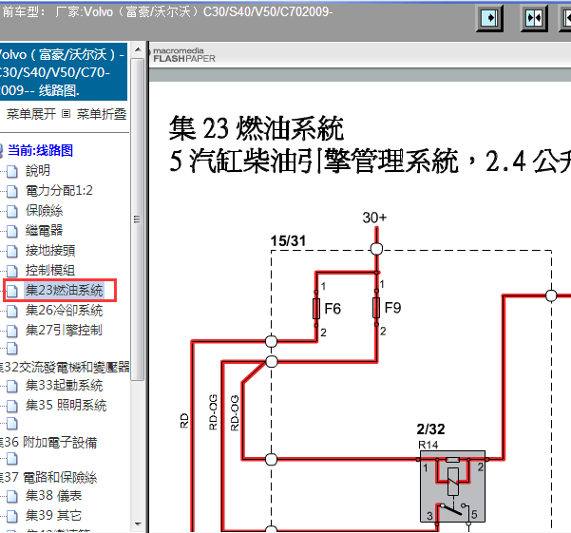Click the document icon above 集37 電路和保險絲
Viewport: 571px width, 533px height.
(12, 459)
